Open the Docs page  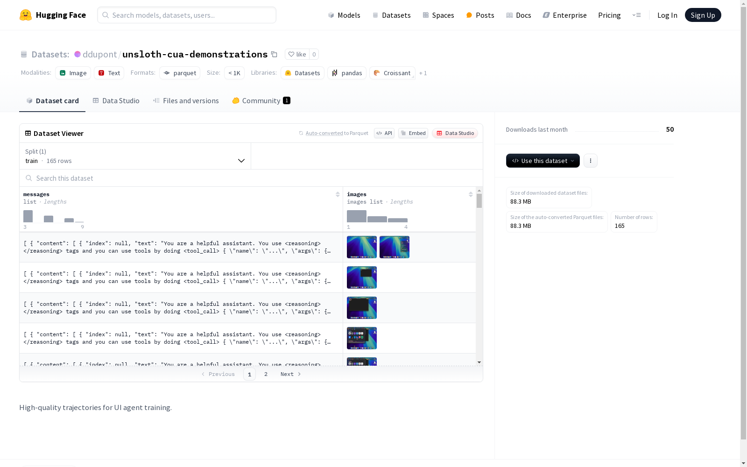pyautogui.click(x=519, y=15)
